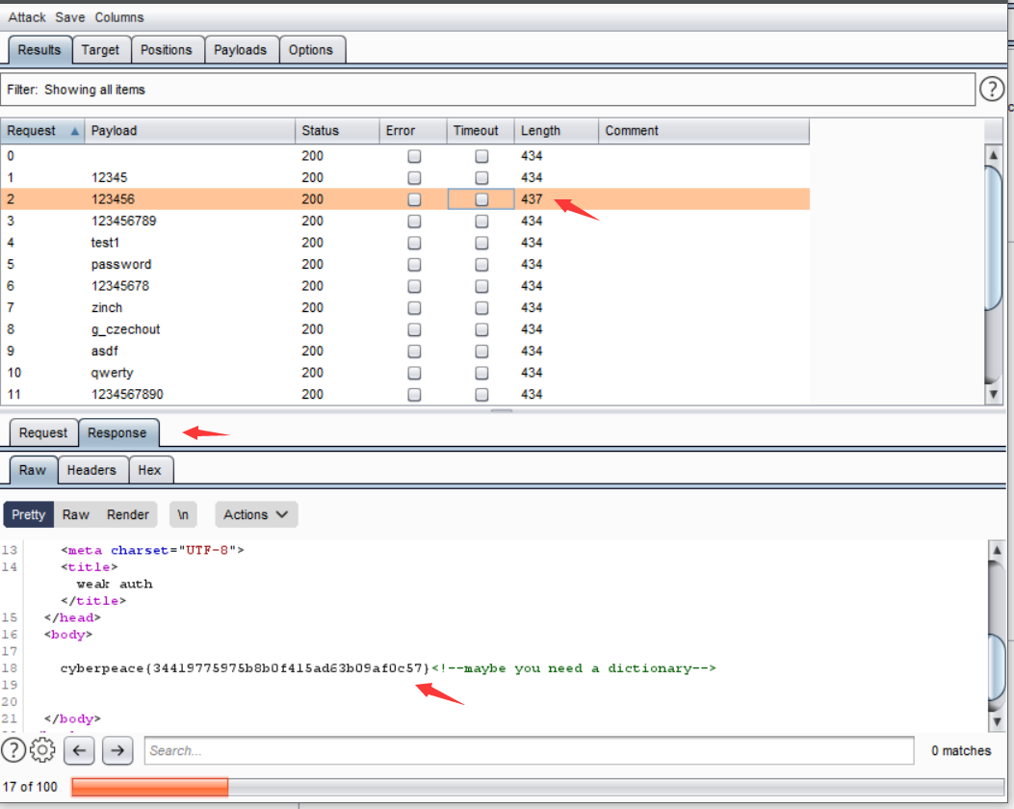Open the Attack menu
This screenshot has height=809, width=1014.
[27, 17]
